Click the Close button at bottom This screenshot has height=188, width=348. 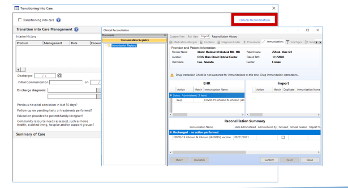tap(309, 160)
